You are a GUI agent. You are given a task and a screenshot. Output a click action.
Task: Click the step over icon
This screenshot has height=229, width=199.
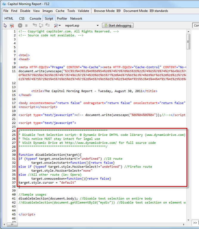40,26
